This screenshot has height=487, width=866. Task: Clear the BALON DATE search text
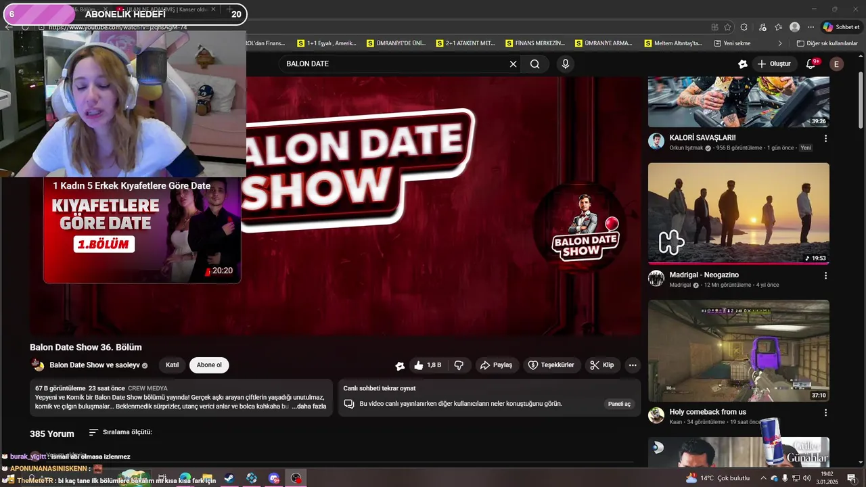tap(513, 64)
